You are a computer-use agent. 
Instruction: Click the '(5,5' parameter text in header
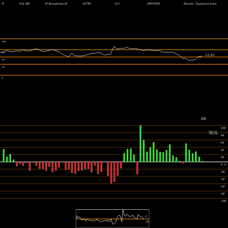[x=117, y=4]
